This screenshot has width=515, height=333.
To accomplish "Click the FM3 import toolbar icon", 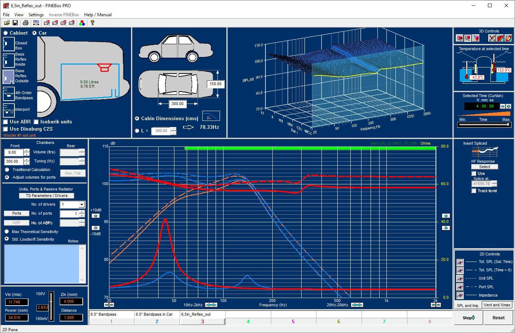I will pyautogui.click(x=36, y=22).
